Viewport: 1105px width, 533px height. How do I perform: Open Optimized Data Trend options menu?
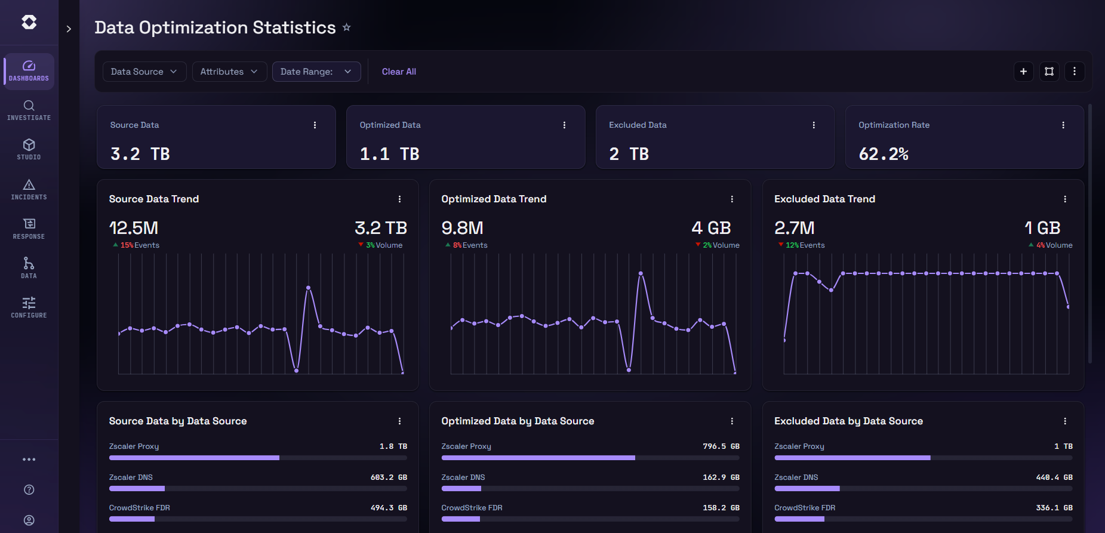(x=732, y=199)
